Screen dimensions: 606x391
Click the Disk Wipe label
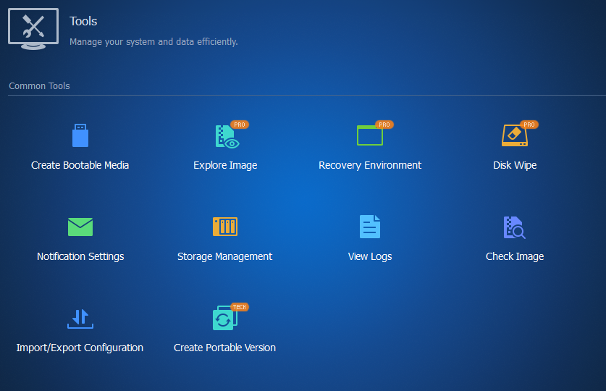[515, 165]
